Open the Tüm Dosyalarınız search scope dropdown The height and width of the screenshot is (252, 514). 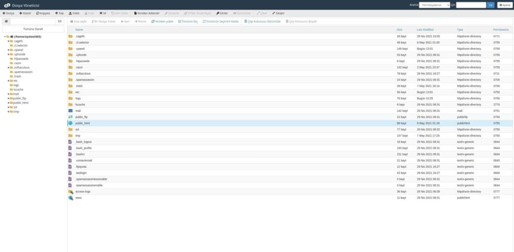coord(434,5)
